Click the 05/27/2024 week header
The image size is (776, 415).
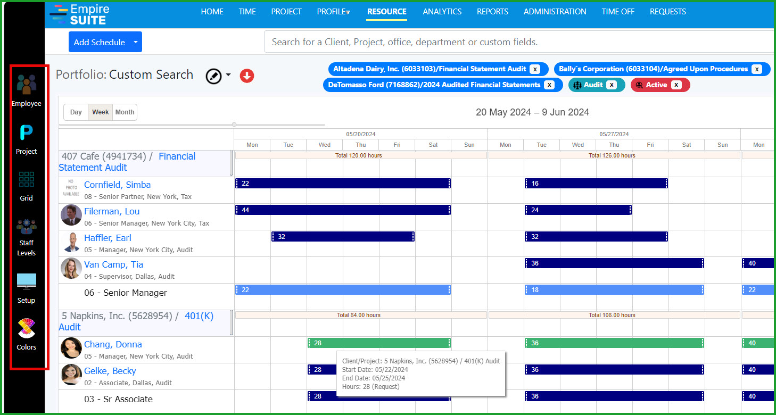(614, 134)
